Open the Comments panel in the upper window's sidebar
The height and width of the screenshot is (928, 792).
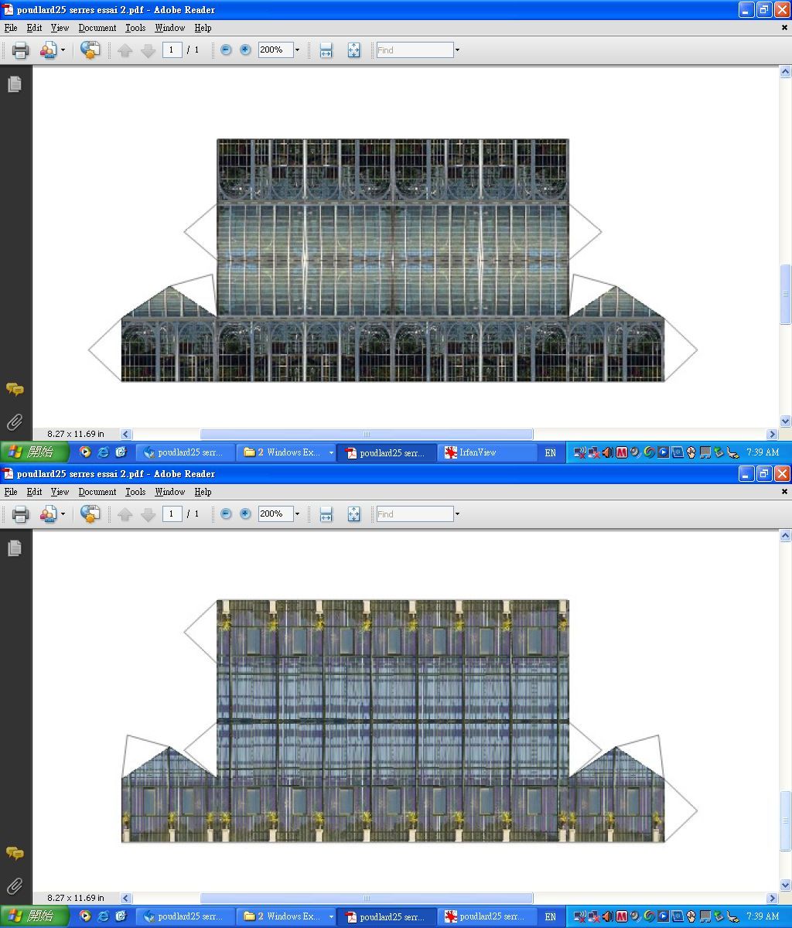[x=15, y=389]
